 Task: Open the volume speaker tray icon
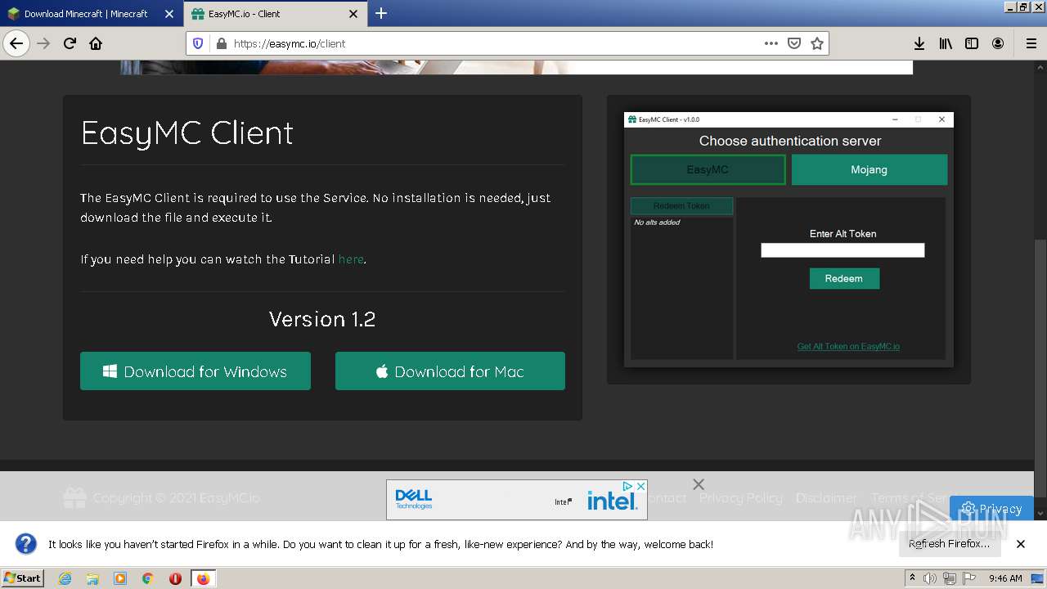(930, 578)
